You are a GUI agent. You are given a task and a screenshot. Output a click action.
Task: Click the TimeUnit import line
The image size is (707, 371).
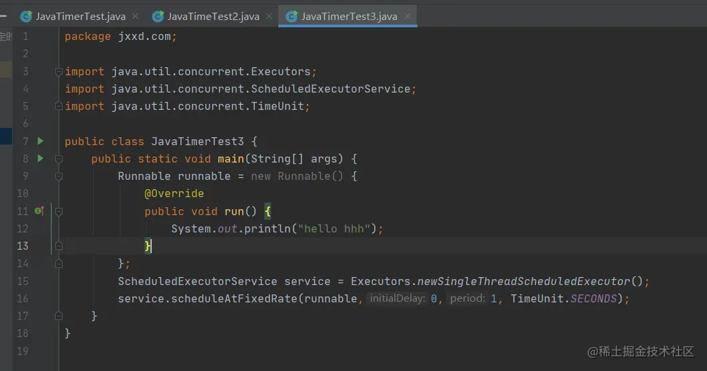(187, 107)
